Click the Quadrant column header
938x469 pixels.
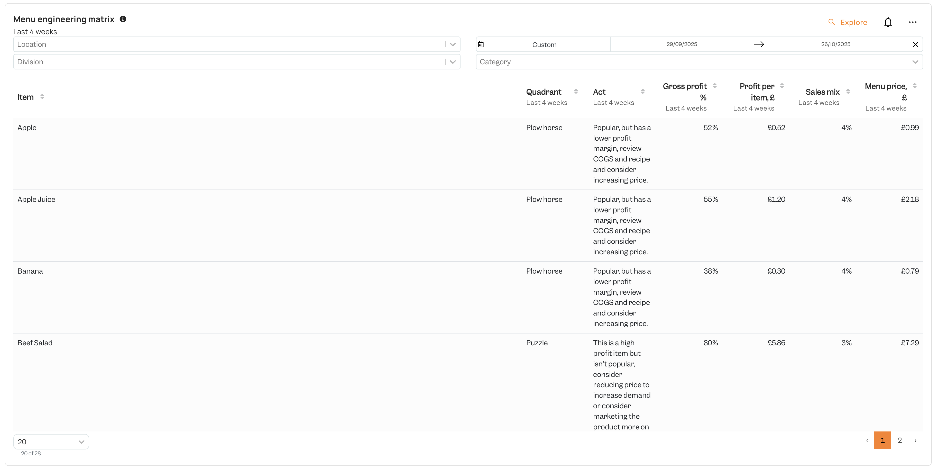544,92
